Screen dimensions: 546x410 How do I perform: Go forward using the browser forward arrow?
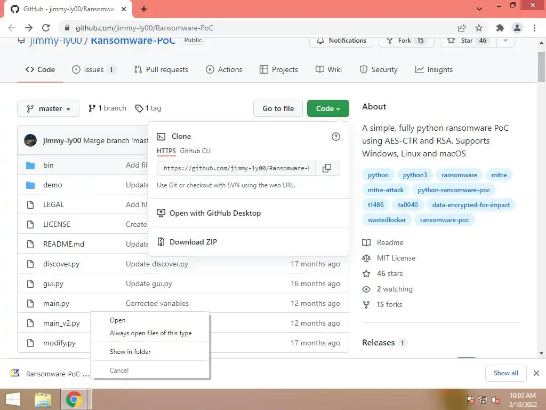point(29,28)
